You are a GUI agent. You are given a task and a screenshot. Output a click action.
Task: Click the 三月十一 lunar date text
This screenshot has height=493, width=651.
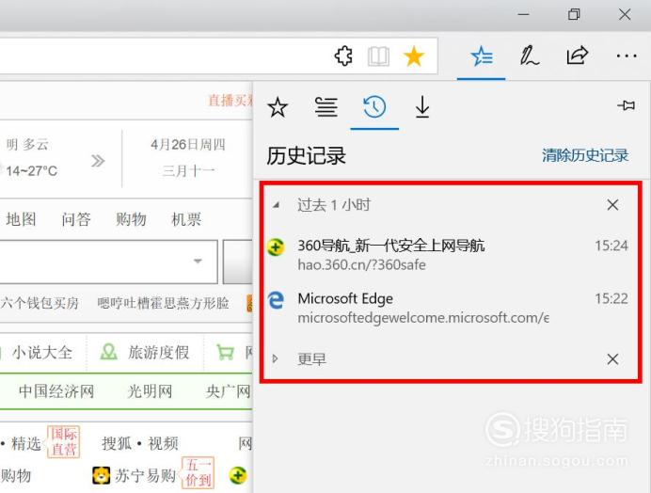[188, 170]
